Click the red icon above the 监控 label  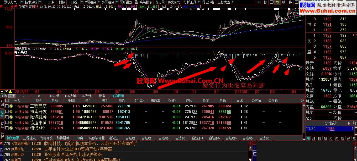click(x=254, y=143)
